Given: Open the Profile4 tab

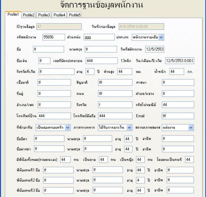Looking at the screenshot, I should click(x=59, y=15).
